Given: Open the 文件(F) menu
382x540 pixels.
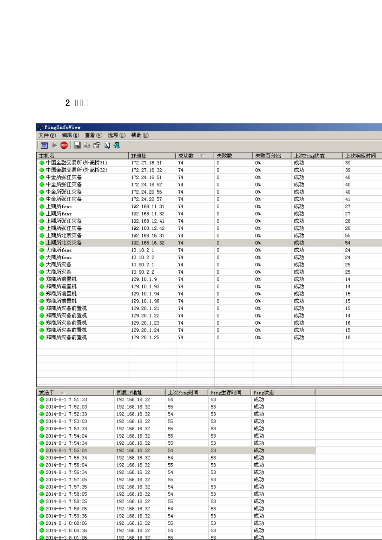Looking at the screenshot, I should point(47,135).
